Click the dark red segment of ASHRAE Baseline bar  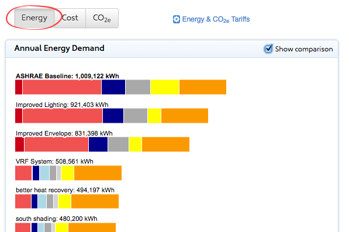[19, 87]
